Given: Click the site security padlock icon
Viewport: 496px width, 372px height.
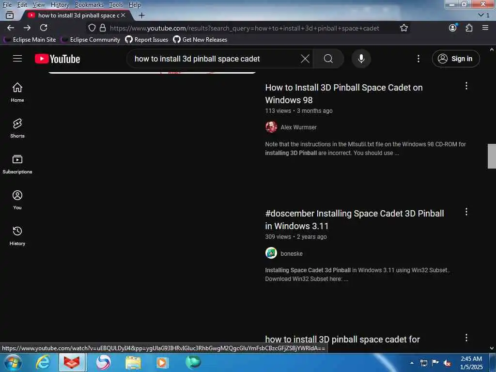Looking at the screenshot, I should pos(103,28).
